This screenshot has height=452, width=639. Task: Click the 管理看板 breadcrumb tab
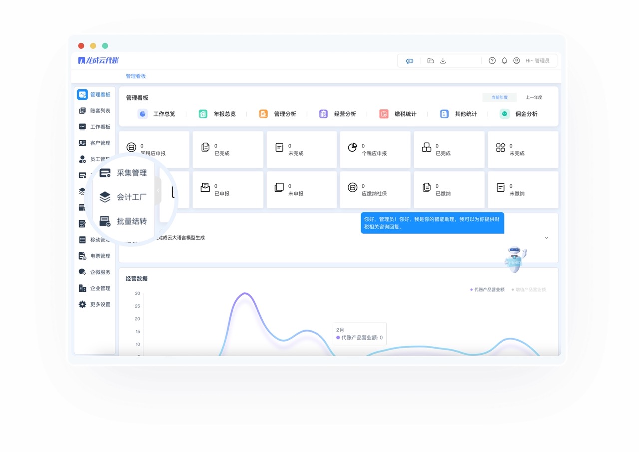(136, 76)
